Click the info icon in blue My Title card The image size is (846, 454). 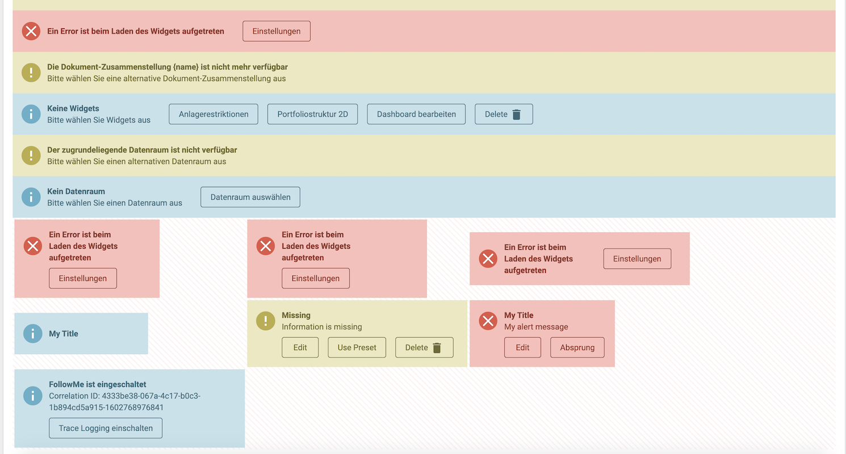33,334
